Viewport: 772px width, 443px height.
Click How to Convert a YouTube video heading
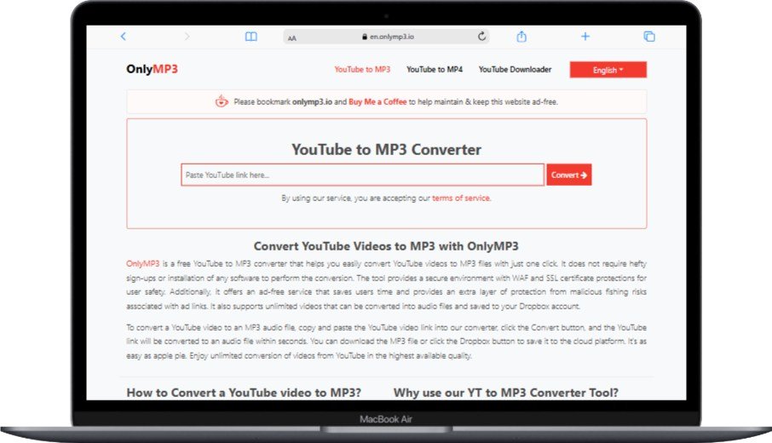tap(244, 392)
